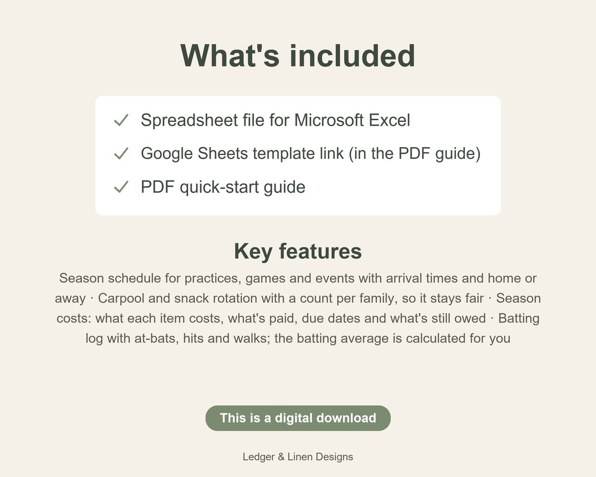Select the PDF quick-start guide list item

coord(223,187)
